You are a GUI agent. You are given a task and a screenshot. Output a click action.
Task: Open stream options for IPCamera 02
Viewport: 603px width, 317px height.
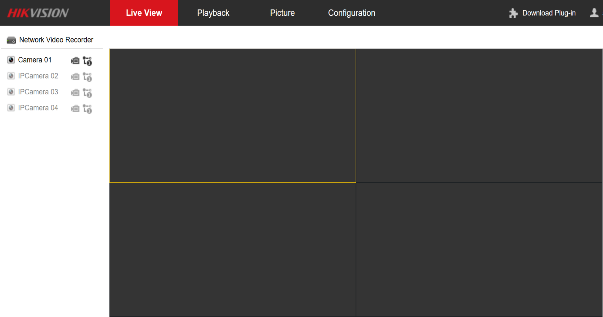[88, 77]
